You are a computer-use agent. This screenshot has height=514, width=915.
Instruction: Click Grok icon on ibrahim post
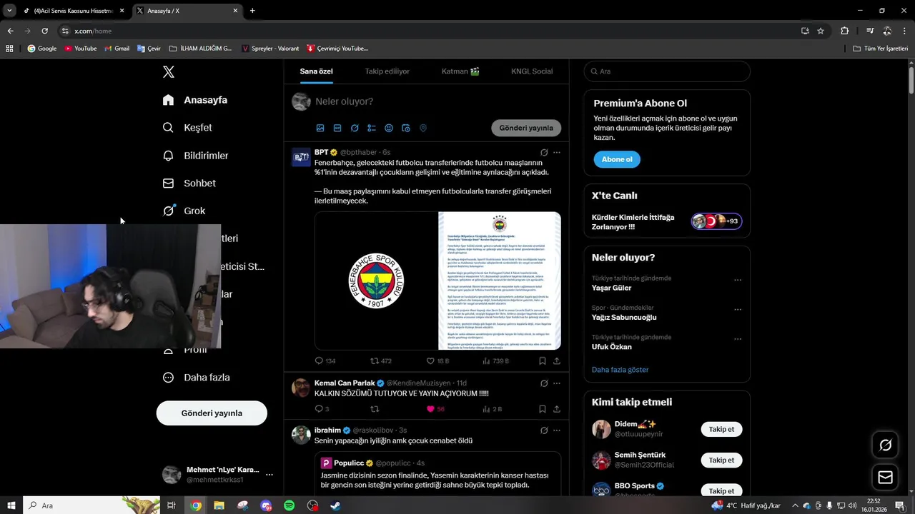[x=544, y=430]
